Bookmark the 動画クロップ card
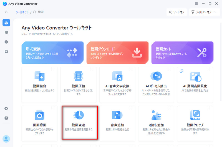This screenshot has width=222, height=147. [x=208, y=108]
